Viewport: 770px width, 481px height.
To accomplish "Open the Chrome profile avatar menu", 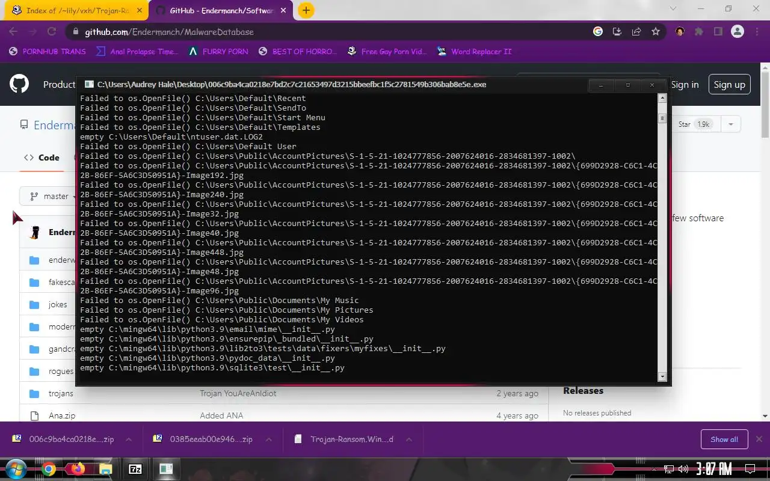I will [738, 32].
